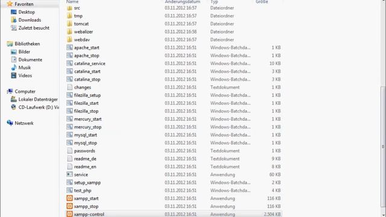Click the file name catalina_service
Viewport: 386px width, 217px height.
90,63
